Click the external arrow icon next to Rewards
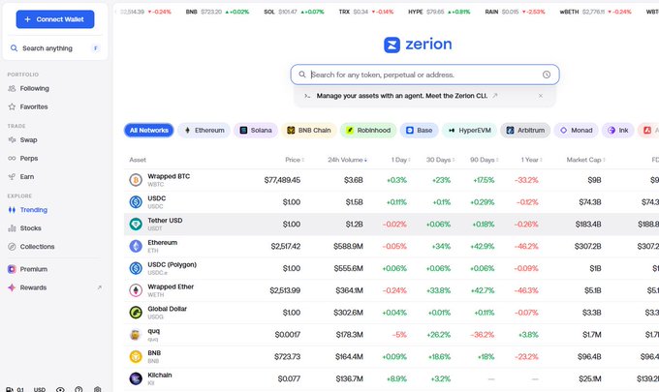The height and width of the screenshot is (392, 659). pos(100,287)
